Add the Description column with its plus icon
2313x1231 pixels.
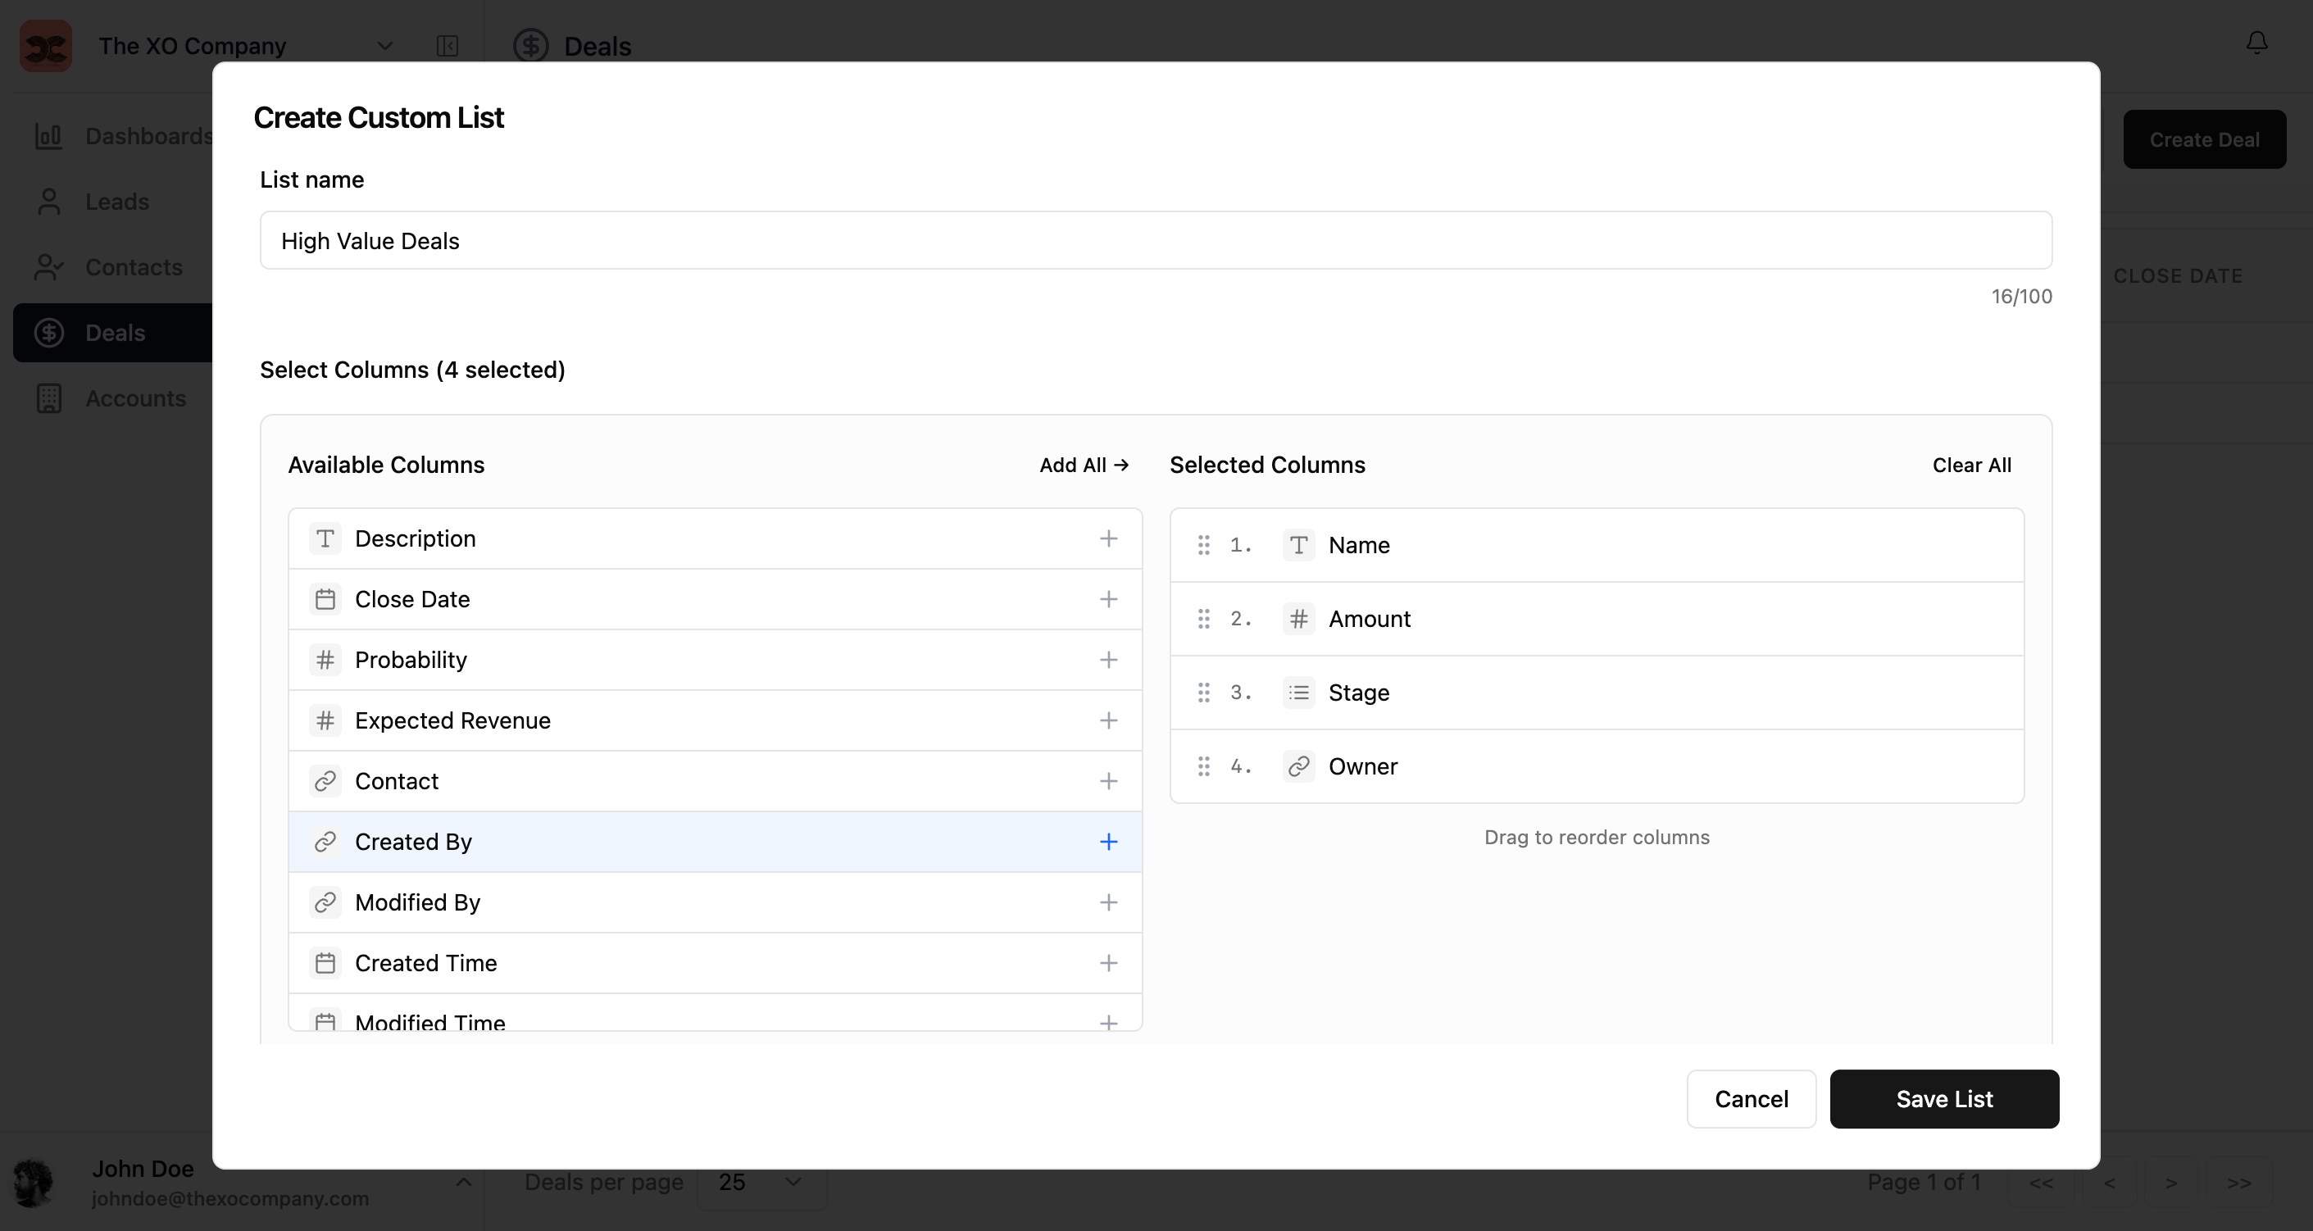tap(1108, 538)
